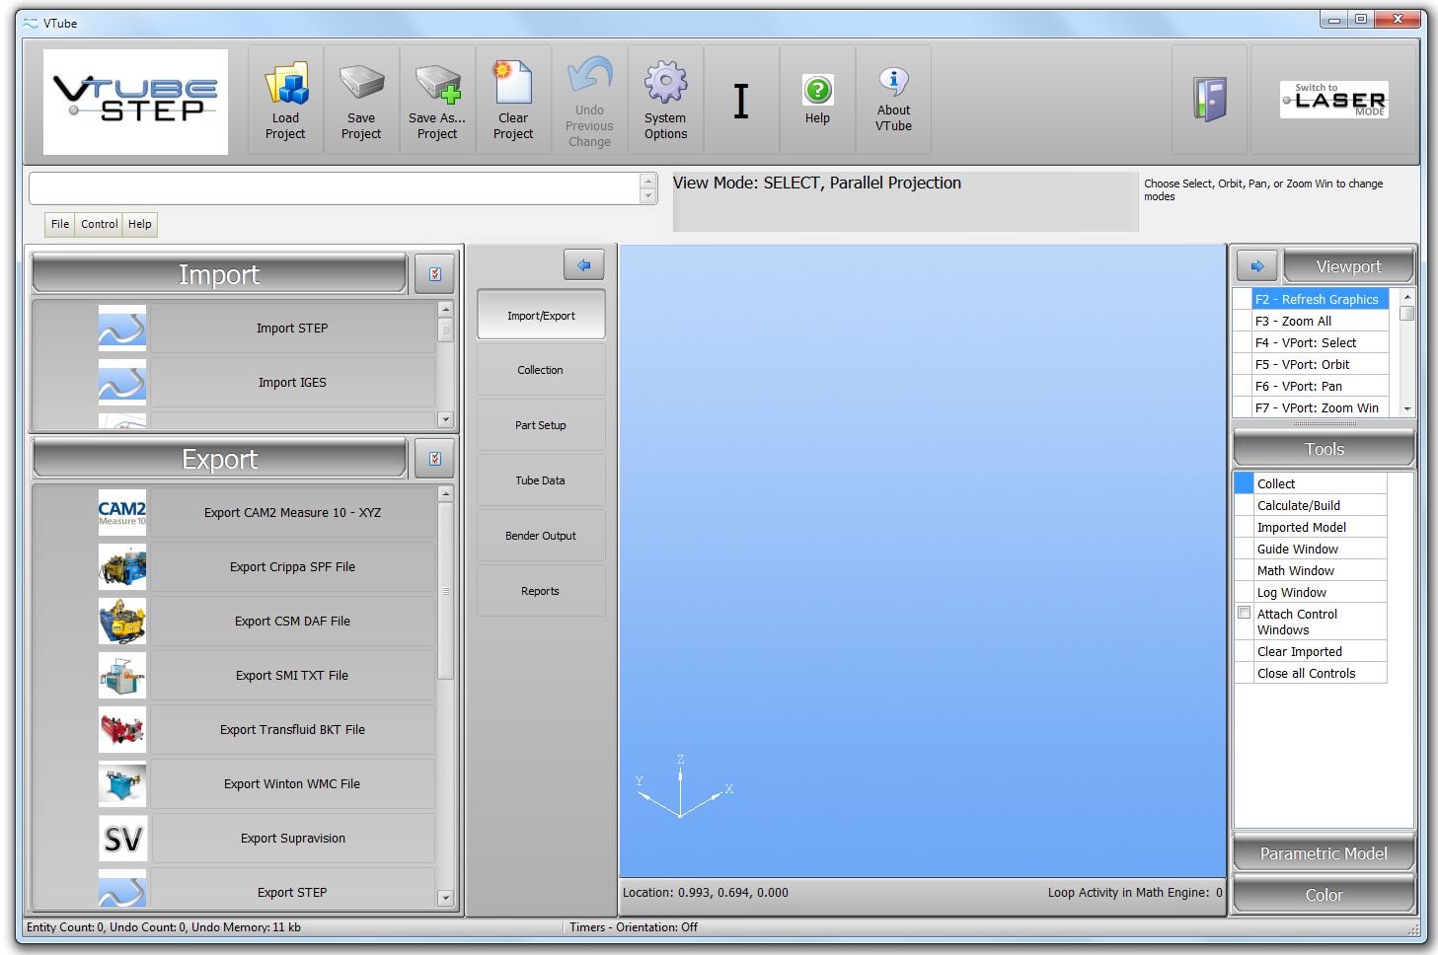
Task: Click the Import STEP button
Action: (292, 329)
